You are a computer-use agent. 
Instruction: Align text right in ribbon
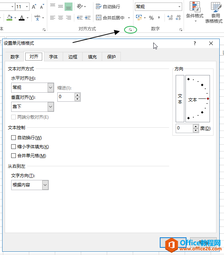tap(69, 18)
